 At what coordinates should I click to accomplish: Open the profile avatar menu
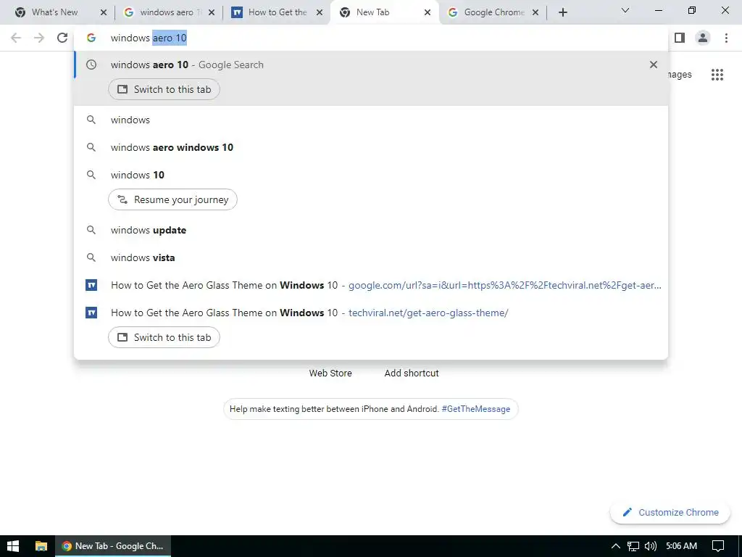point(703,38)
